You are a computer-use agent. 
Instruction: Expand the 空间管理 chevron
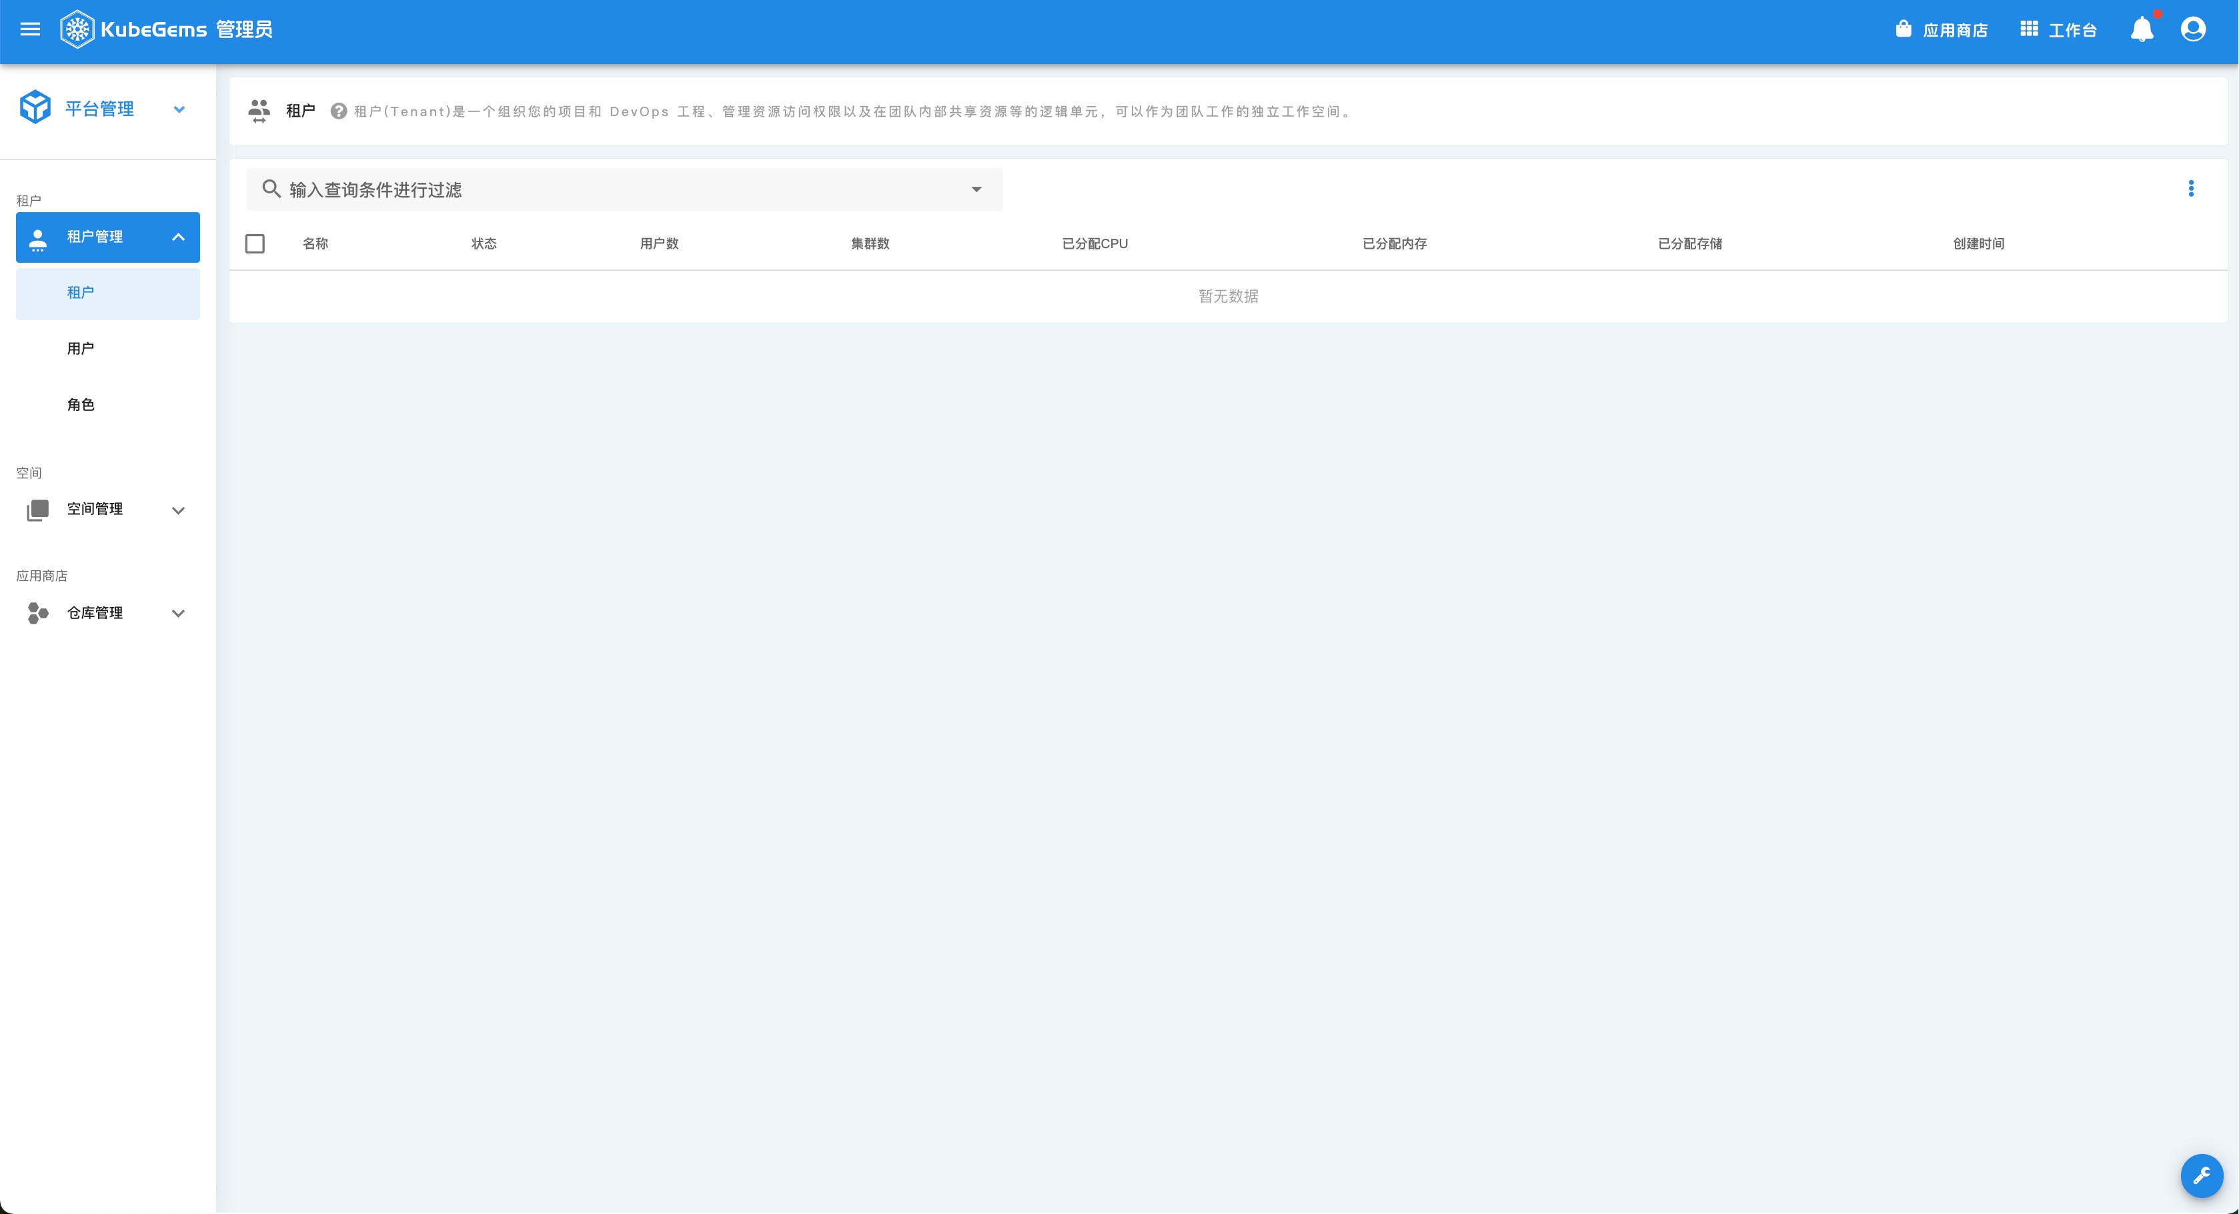(x=178, y=510)
